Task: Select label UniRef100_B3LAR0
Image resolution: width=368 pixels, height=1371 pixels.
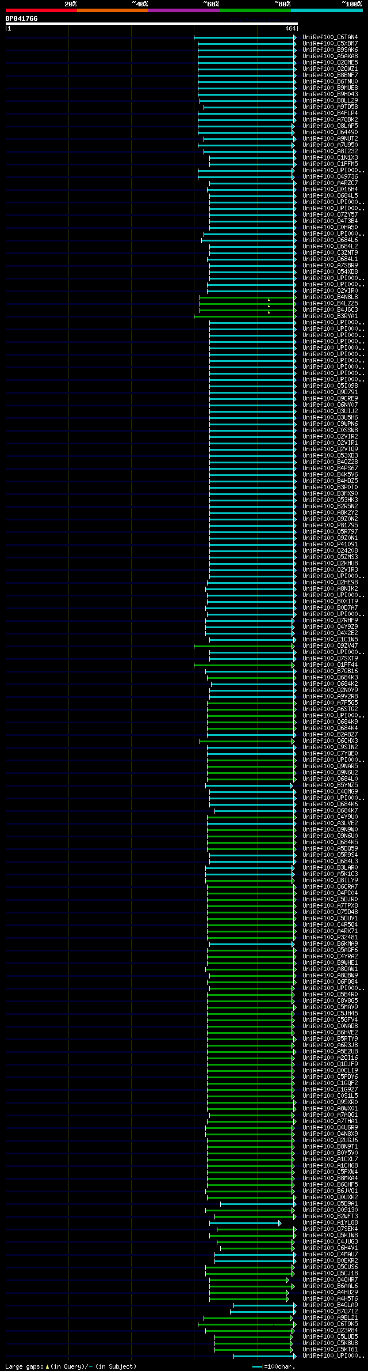Action: pyautogui.click(x=330, y=868)
